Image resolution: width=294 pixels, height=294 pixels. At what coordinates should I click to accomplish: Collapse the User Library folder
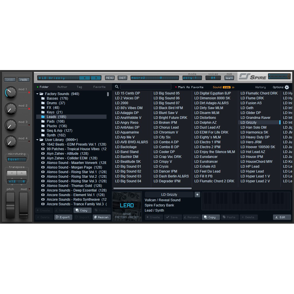[37, 140]
